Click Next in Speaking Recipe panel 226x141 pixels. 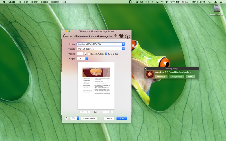tap(190, 76)
